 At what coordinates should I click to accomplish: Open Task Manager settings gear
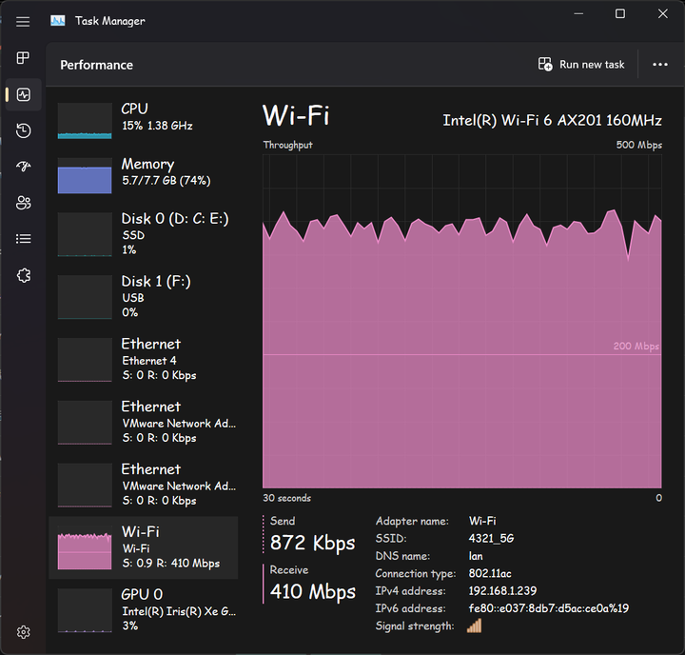(x=23, y=632)
